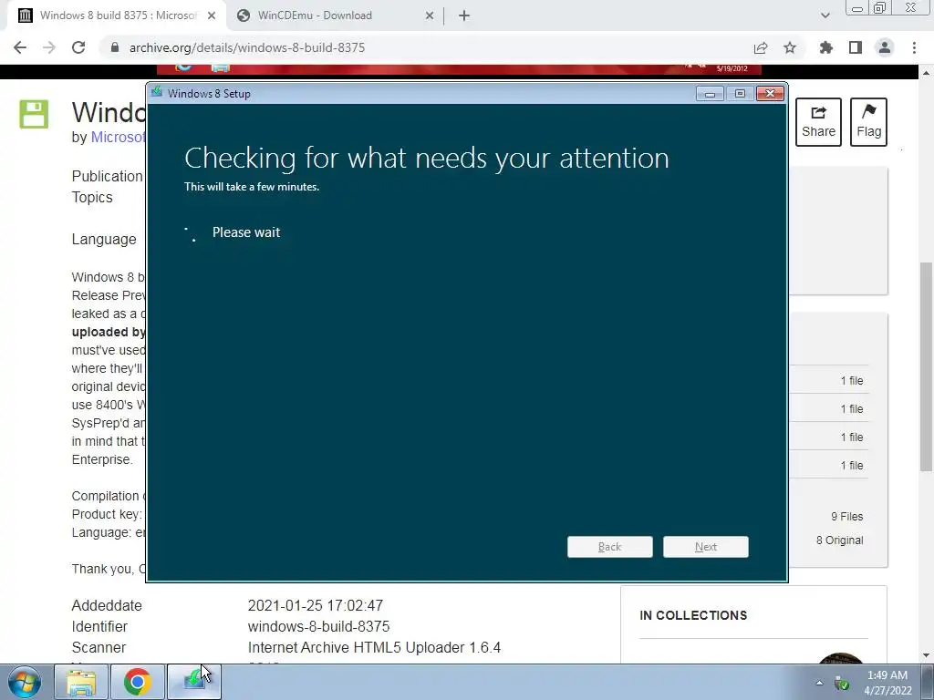
Task: Open the Microsoft author link
Action: [118, 137]
